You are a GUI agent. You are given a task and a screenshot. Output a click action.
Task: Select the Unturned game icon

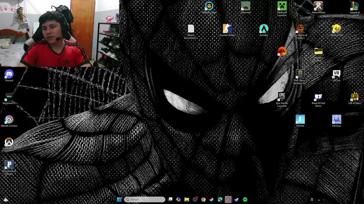tap(246, 6)
